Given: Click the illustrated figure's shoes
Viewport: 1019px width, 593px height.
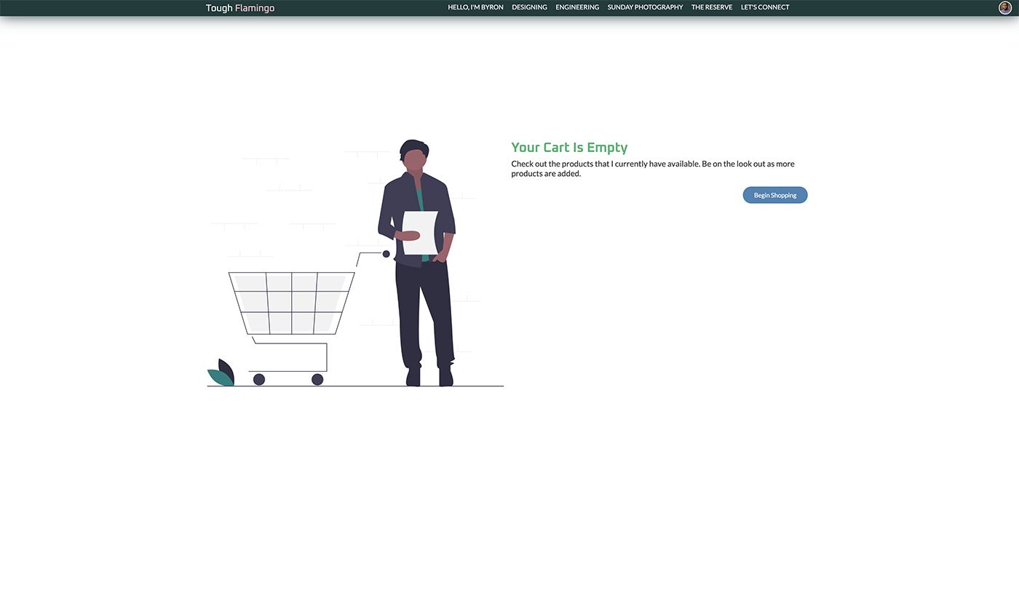Looking at the screenshot, I should coord(429,377).
